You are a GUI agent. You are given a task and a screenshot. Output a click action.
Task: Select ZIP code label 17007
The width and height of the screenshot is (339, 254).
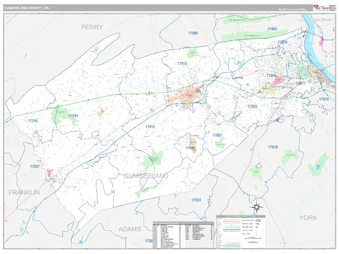(217, 135)
